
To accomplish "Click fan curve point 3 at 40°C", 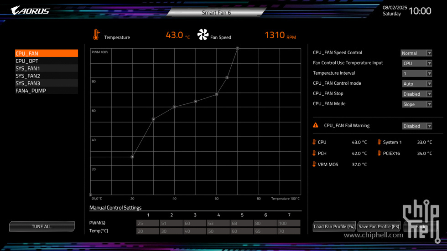I will click(x=174, y=107).
